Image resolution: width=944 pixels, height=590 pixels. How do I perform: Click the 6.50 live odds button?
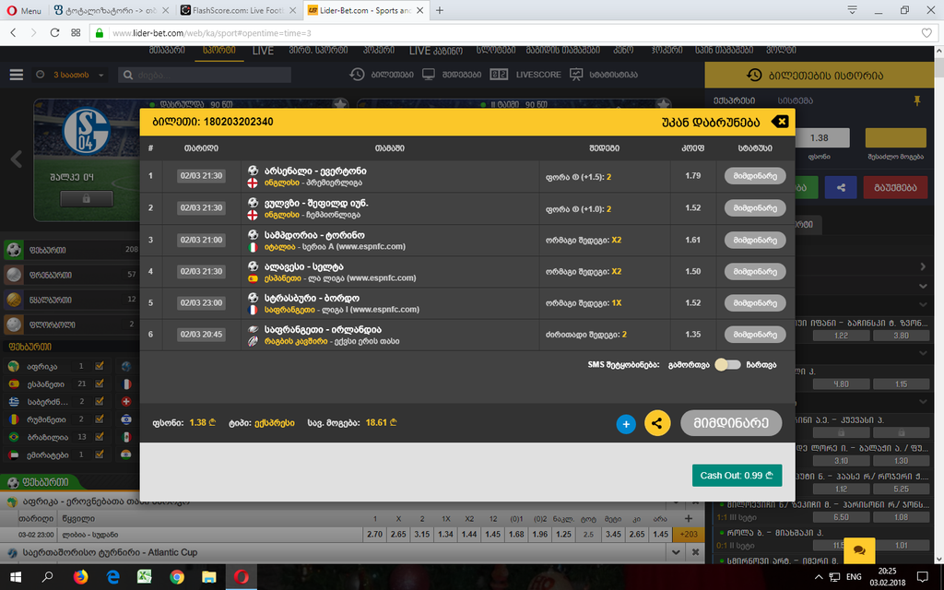841,517
